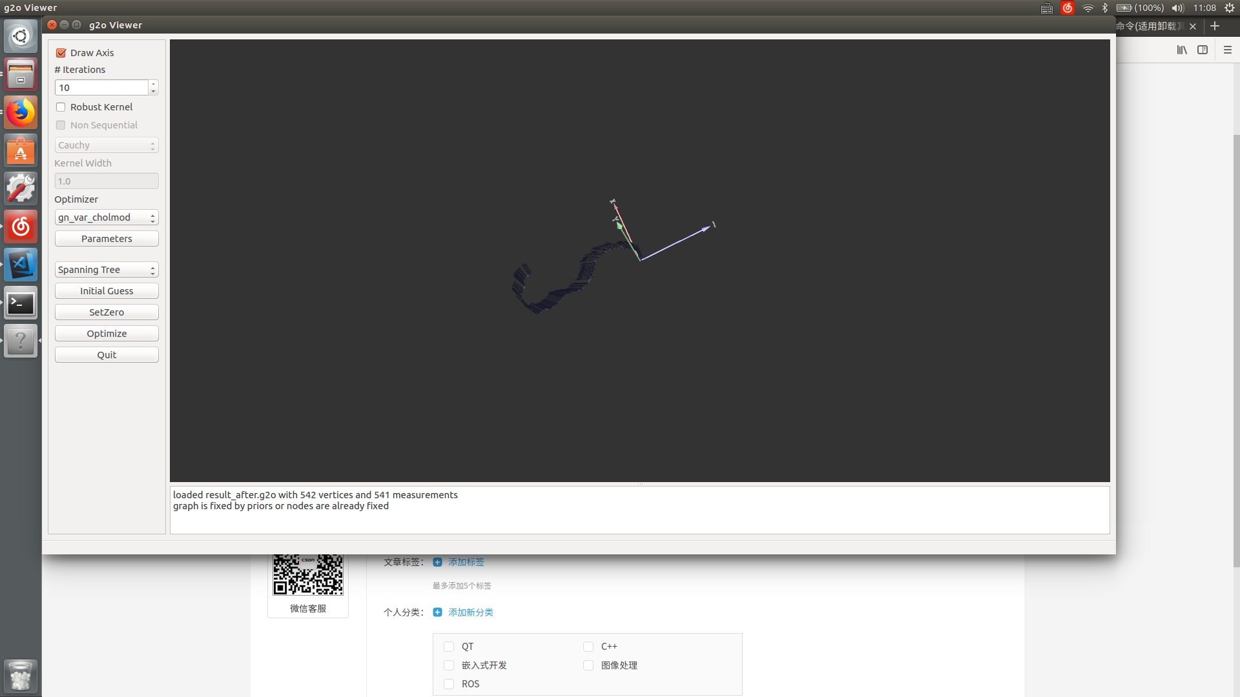Open the Terminal from the dock
Screen dimensions: 1240x697
[x=21, y=303]
